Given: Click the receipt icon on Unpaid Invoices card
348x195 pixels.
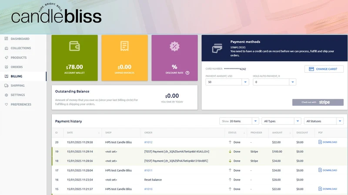Looking at the screenshot, I should click(124, 46).
